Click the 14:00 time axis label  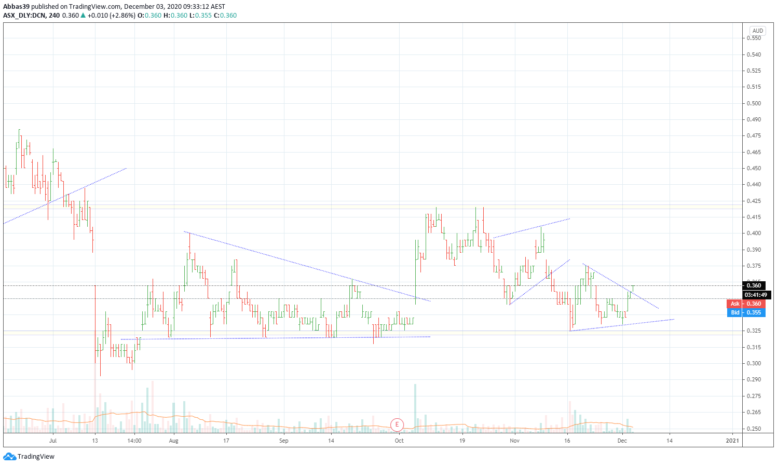[134, 441]
